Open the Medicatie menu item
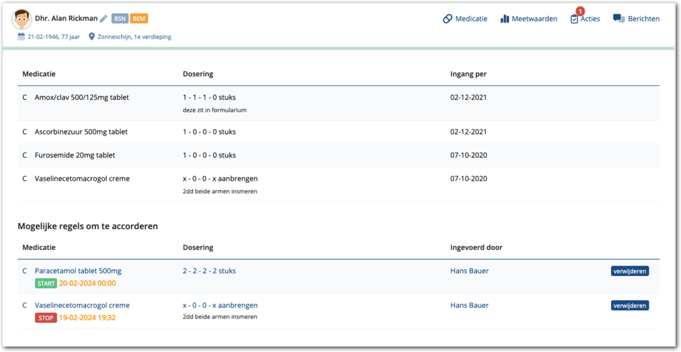Viewport: 681px width, 352px height. click(471, 19)
